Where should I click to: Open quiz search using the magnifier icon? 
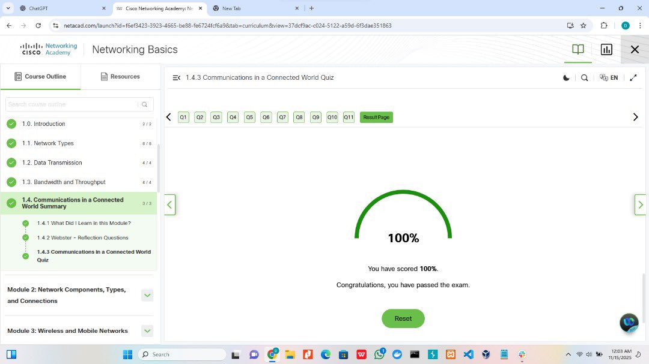pyautogui.click(x=584, y=77)
